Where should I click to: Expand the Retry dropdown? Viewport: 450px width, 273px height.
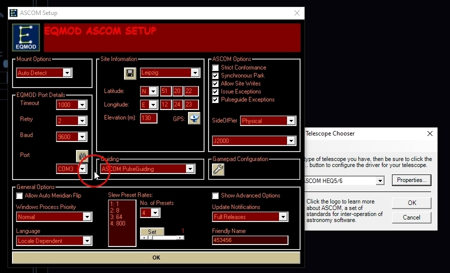tap(82, 121)
